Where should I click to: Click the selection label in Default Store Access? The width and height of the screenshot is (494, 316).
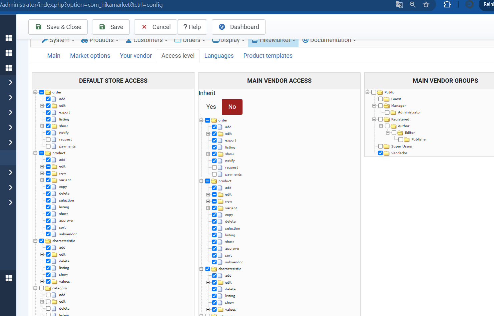tap(67, 201)
